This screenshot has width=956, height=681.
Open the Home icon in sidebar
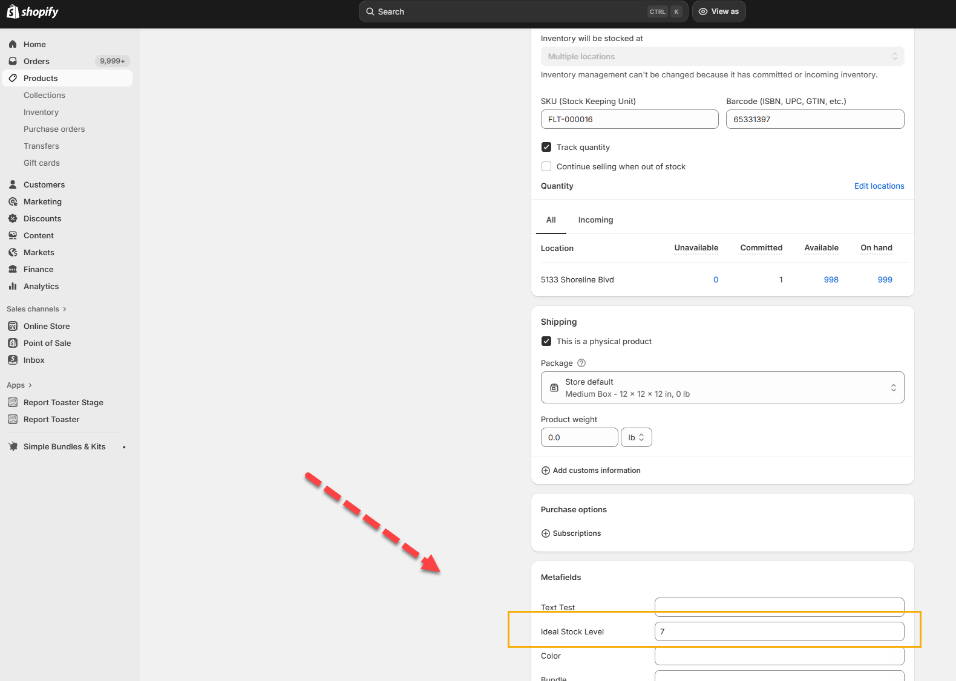13,44
